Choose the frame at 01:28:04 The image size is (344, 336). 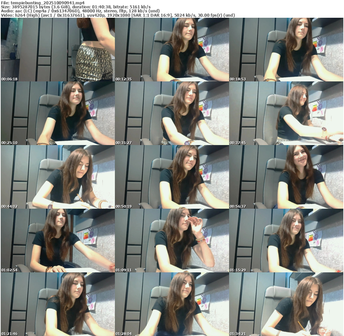pos(172,304)
